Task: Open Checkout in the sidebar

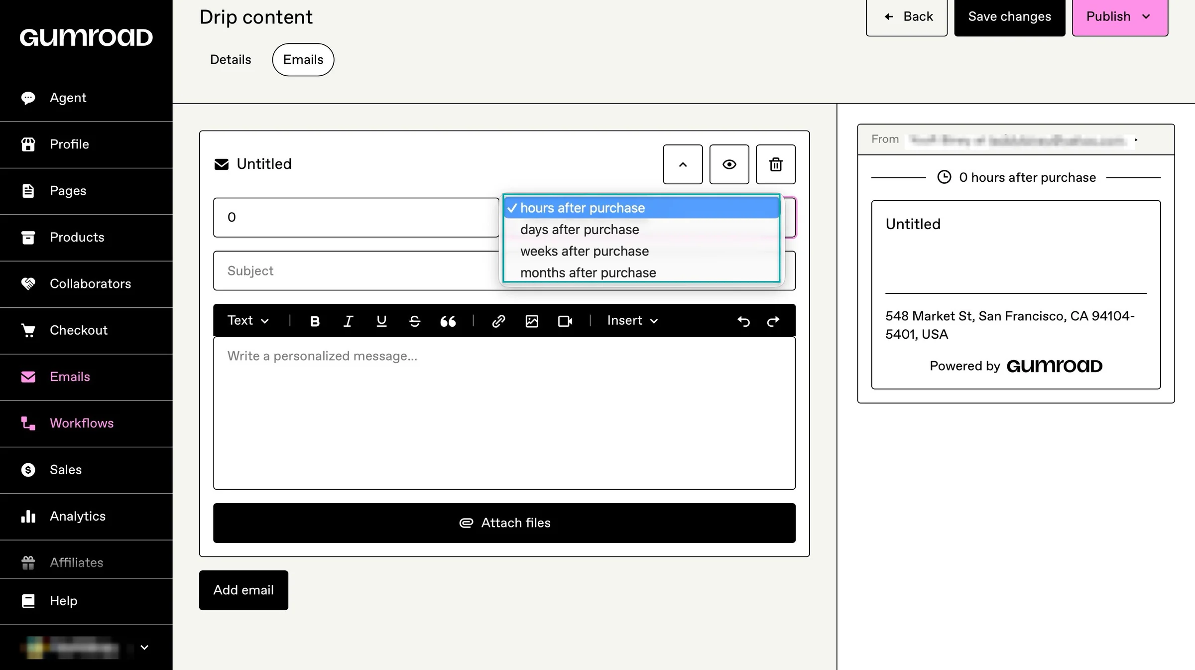Action: point(86,331)
